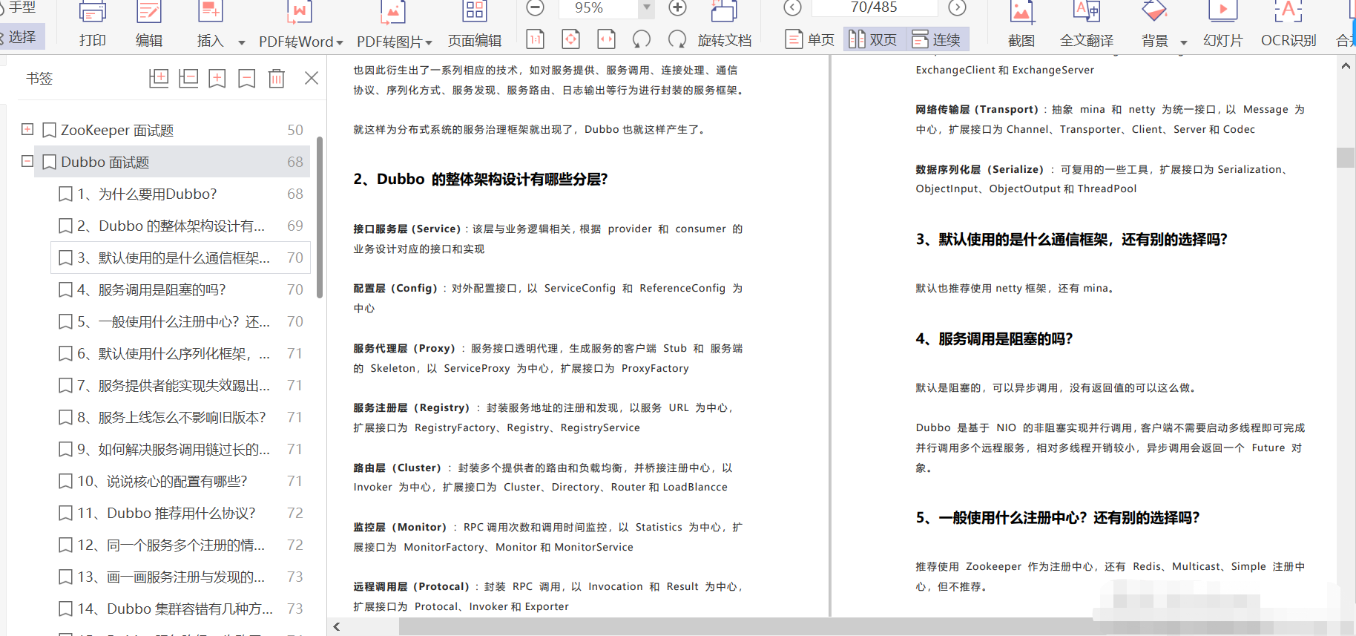Click the 70/485 page number field

click(x=874, y=7)
